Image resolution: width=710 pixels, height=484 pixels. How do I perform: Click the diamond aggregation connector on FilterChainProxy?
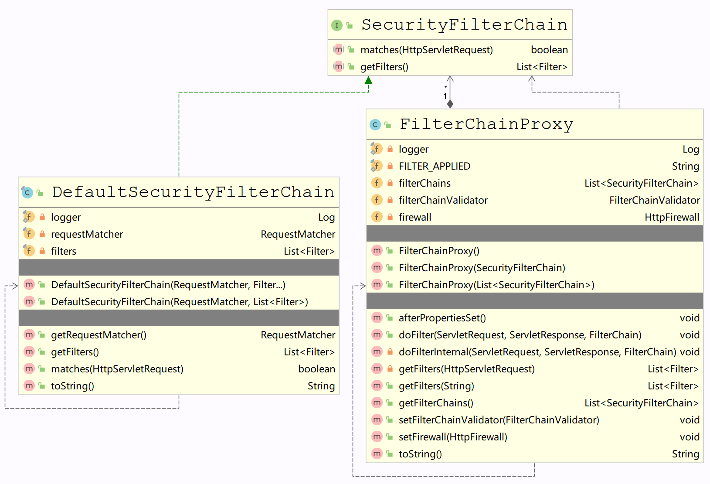click(449, 103)
